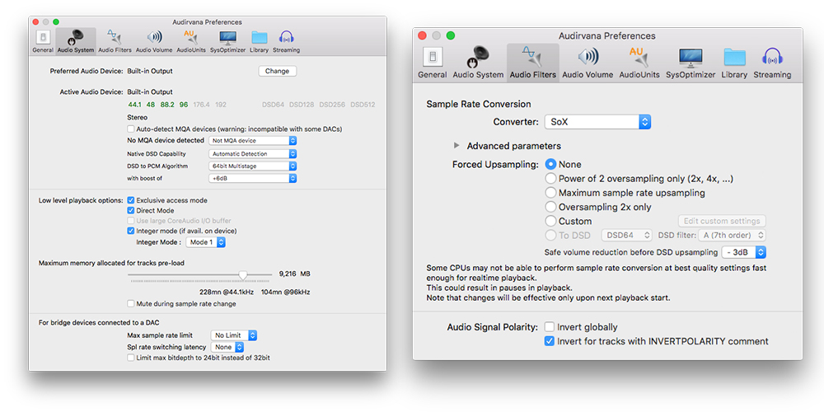The image size is (824, 412).
Task: Open boost +6dB dropdown
Action: pos(253,179)
